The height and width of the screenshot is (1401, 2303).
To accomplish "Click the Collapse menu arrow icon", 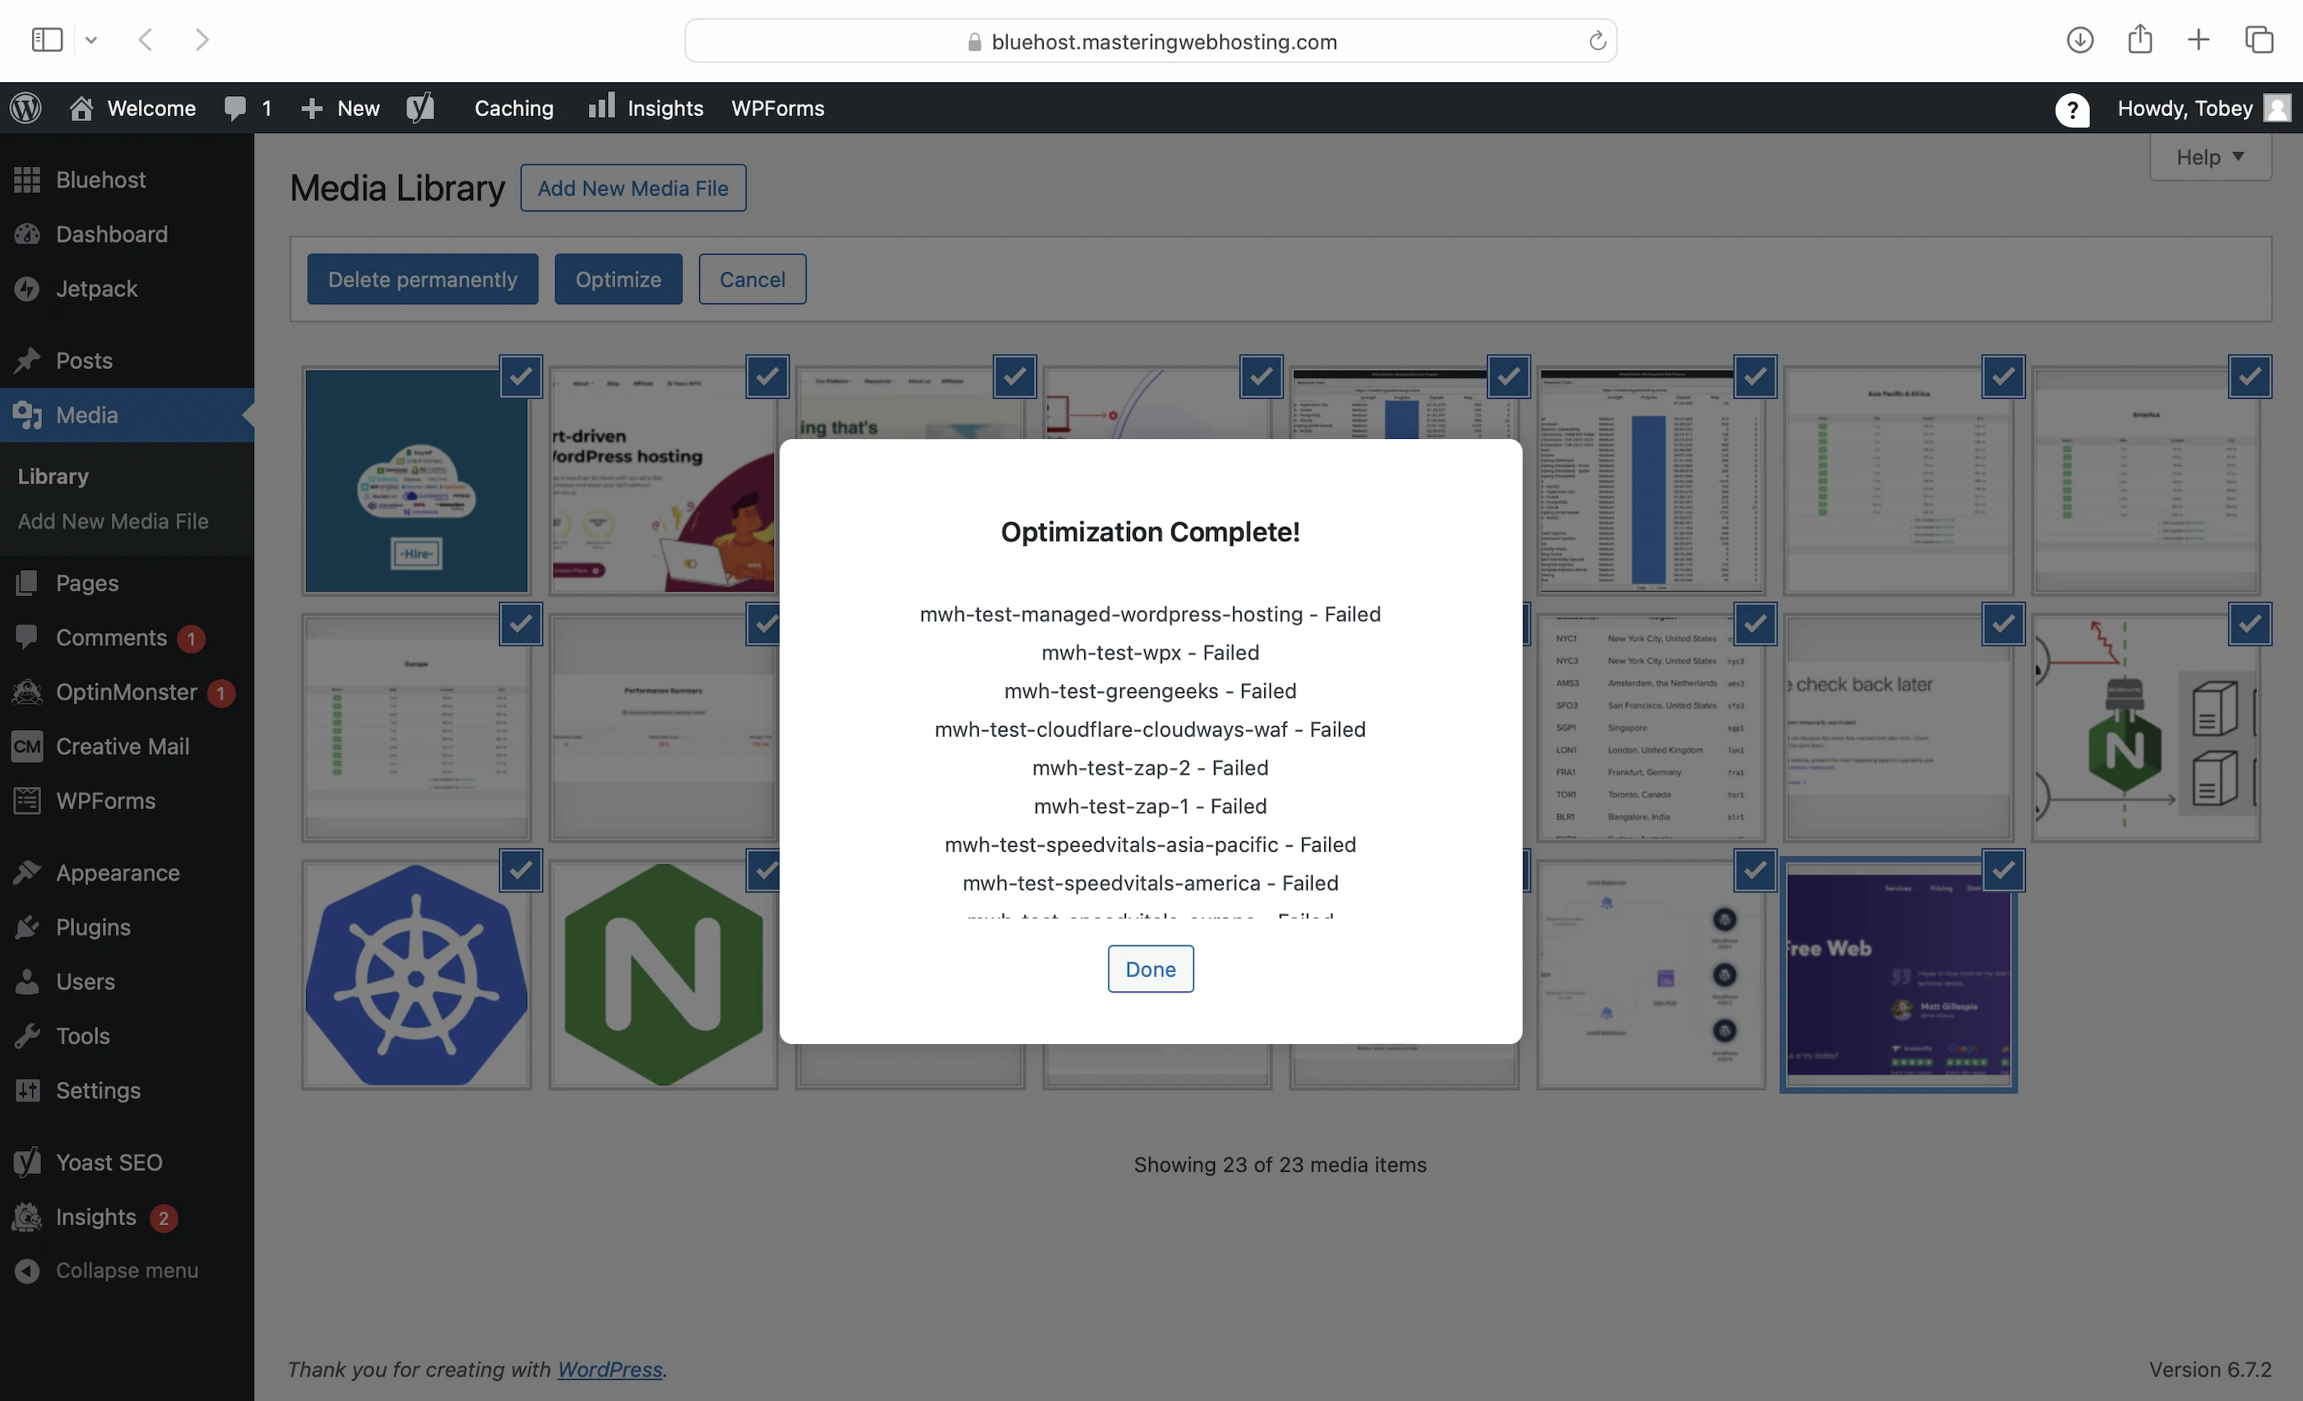I will tap(27, 1270).
